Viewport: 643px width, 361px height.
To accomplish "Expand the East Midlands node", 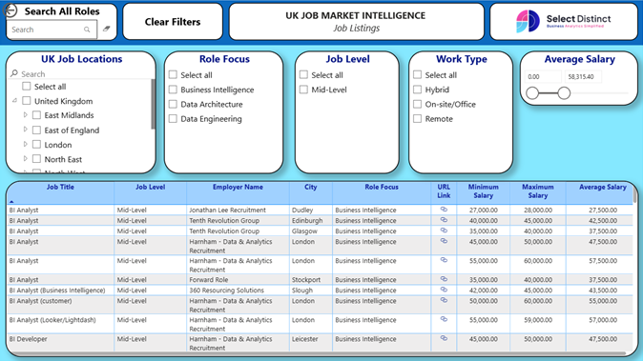I will pyautogui.click(x=25, y=115).
